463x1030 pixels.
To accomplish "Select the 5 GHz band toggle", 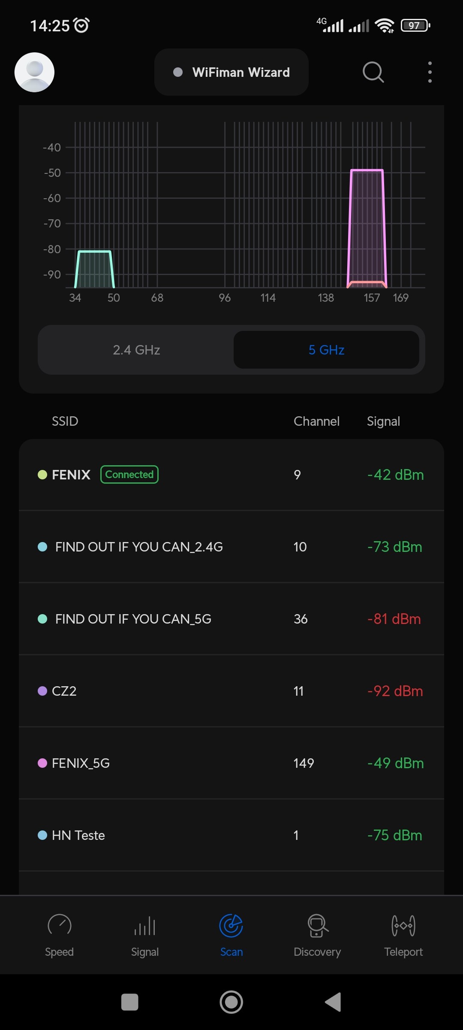I will point(326,350).
